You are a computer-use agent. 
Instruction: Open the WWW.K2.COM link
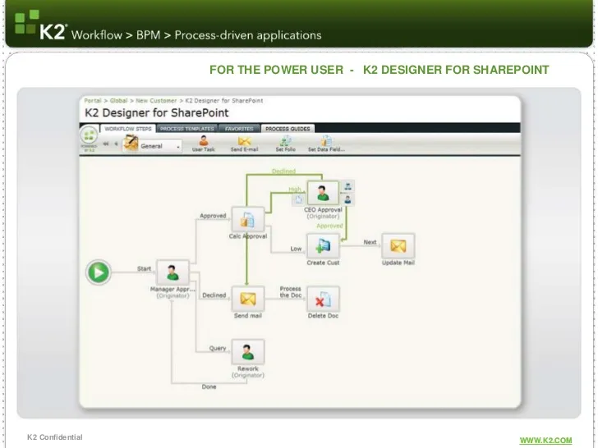tap(545, 441)
